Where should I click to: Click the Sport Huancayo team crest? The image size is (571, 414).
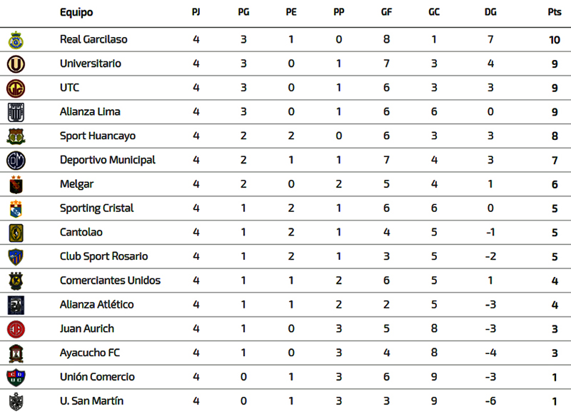tap(16, 136)
